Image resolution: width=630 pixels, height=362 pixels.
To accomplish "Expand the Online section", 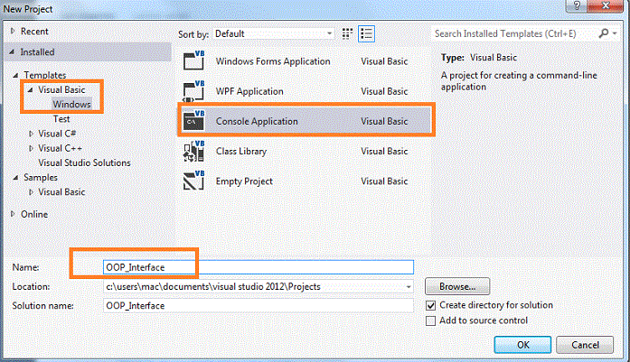I will click(12, 214).
